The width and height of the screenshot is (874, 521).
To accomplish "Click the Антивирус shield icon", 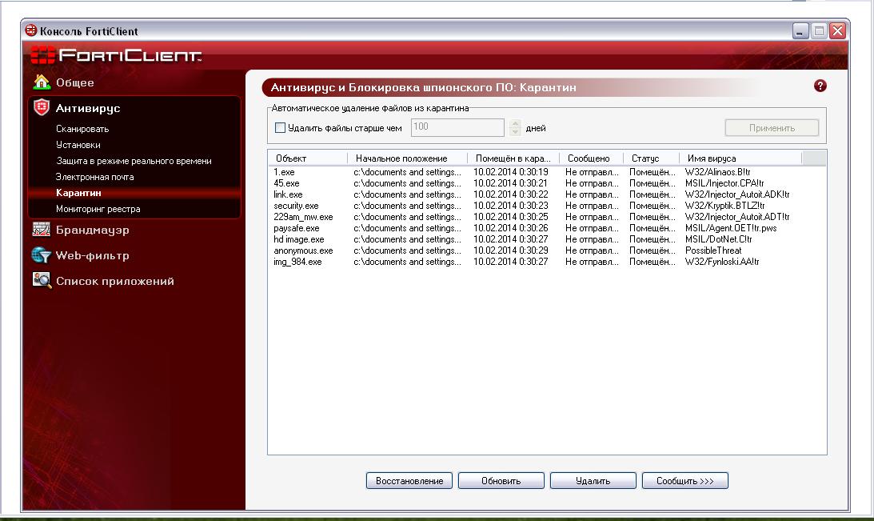I will click(x=42, y=108).
